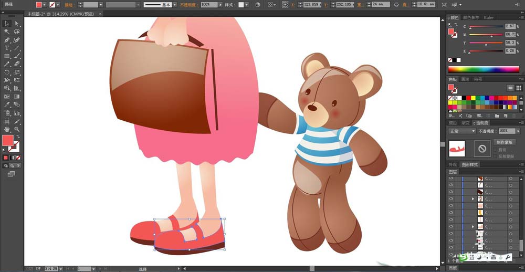Viewport: 525px width, 272px height.
Task: Select the Selection (black arrow) tool
Action: click(7, 24)
